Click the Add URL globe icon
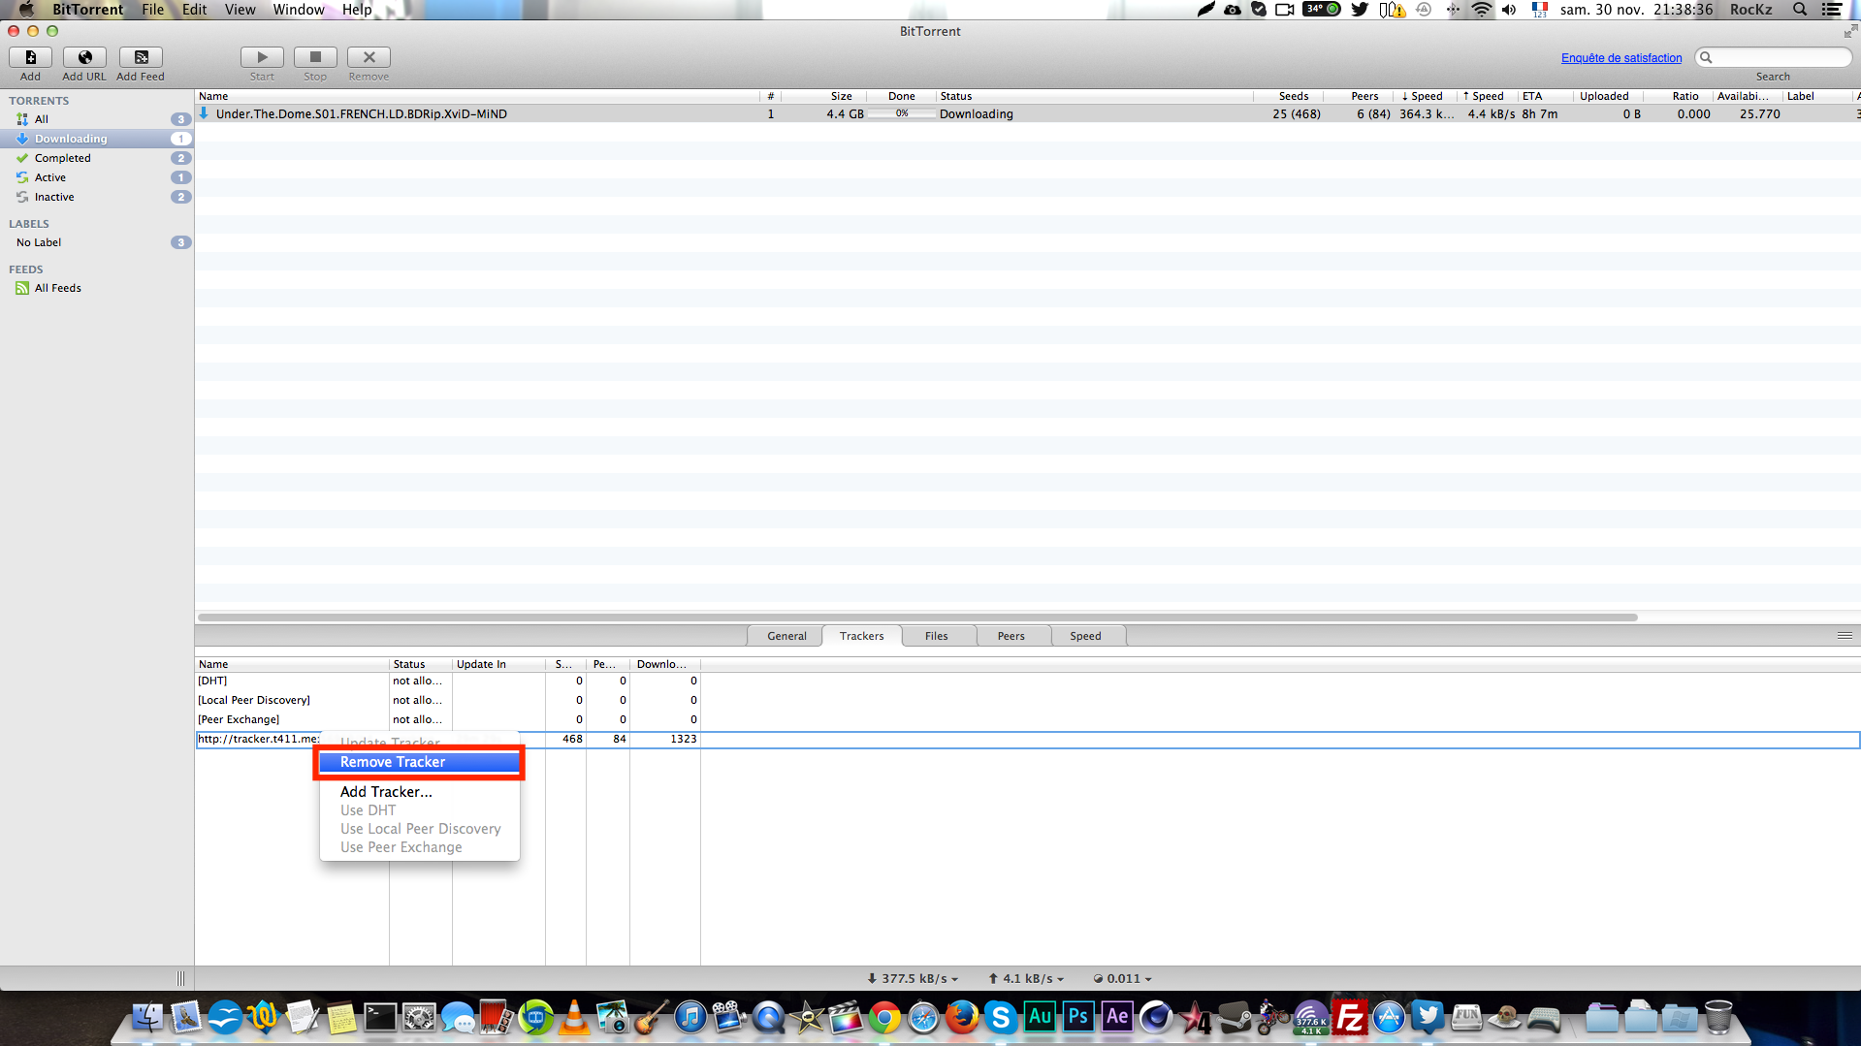The image size is (1861, 1046). (x=84, y=57)
